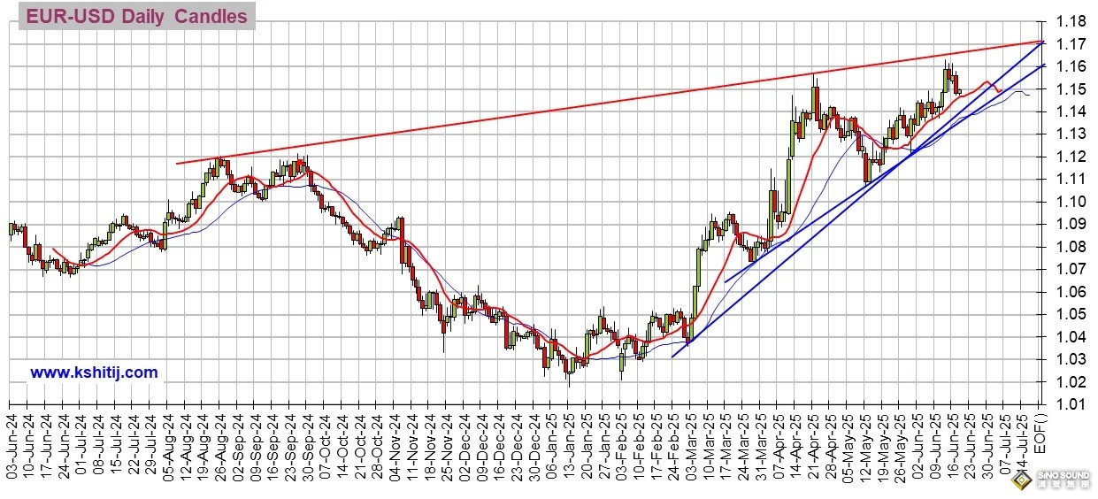Screen dimensions: 1098x499
Task: Click the left start of red resistance trendline
Action: pyautogui.click(x=178, y=163)
